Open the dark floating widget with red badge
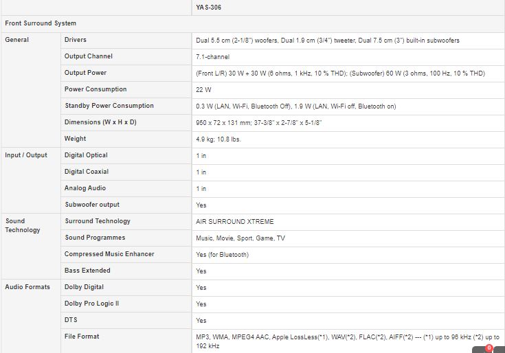This screenshot has height=353, width=505. [x=482, y=350]
